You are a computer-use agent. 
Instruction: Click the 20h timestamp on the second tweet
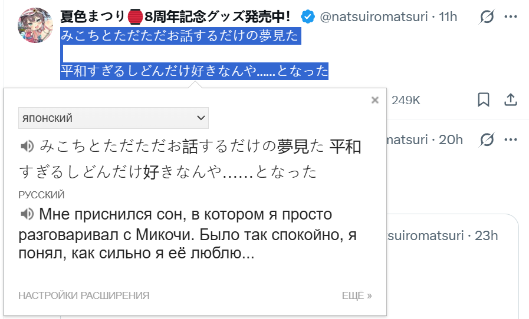[451, 139]
